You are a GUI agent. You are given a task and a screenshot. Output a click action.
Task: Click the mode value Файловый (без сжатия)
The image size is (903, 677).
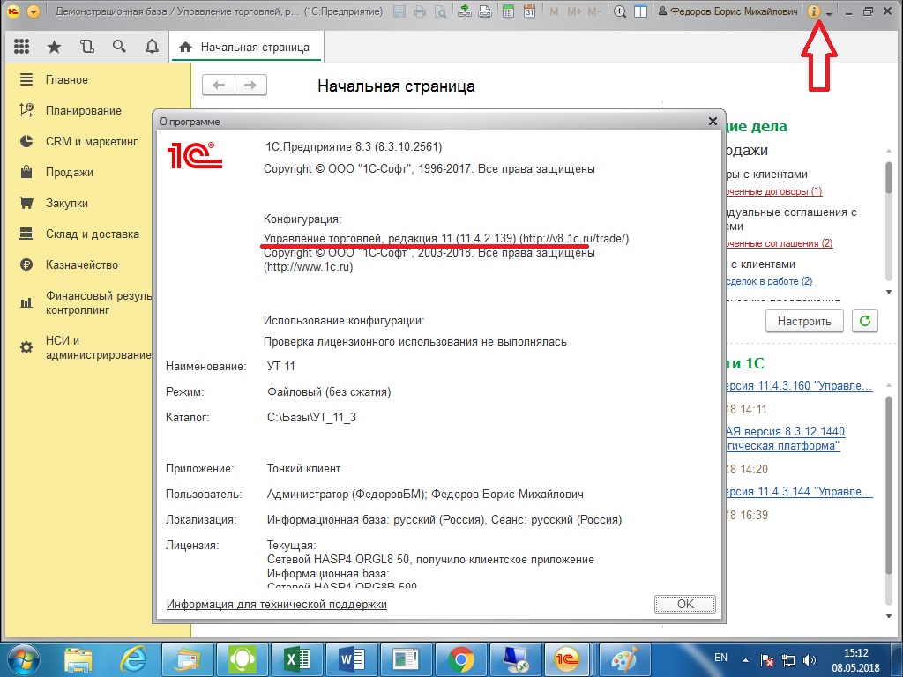click(329, 392)
